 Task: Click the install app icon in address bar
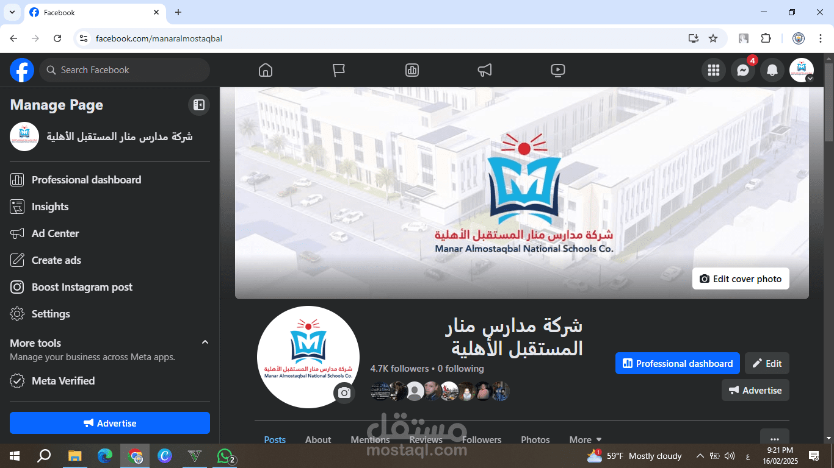(693, 38)
